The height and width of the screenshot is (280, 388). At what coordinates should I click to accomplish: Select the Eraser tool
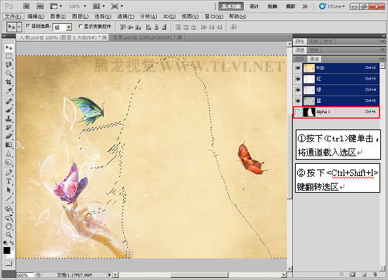(9, 136)
